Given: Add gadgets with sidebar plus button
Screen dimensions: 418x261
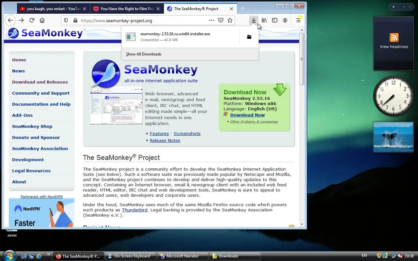Looking at the screenshot, I should tap(394, 7).
